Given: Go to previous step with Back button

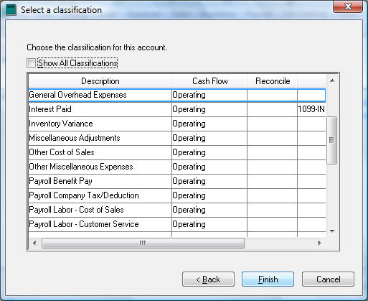Looking at the screenshot, I should click(208, 279).
